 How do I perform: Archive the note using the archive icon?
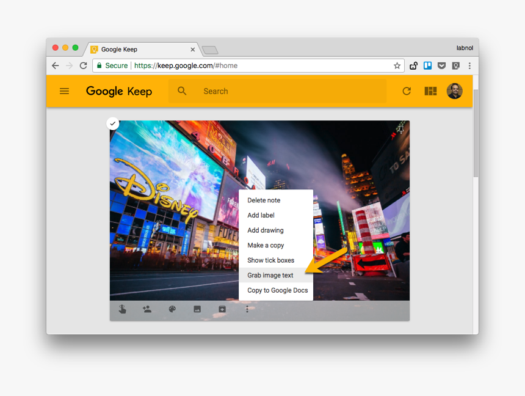click(222, 309)
